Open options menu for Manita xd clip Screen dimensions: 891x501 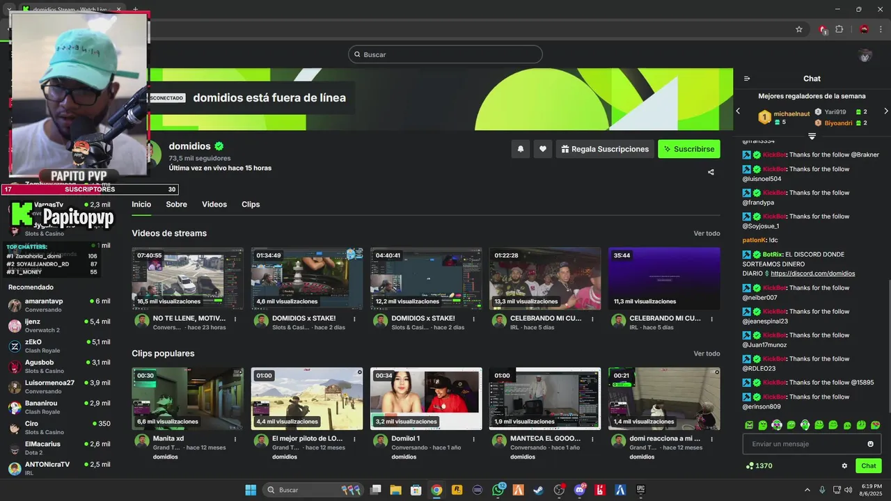[x=235, y=439]
